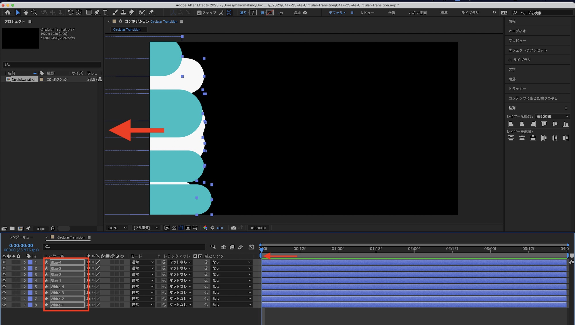Expand the Blue-2 layer properties
This screenshot has height=325, width=575.
(25, 274)
